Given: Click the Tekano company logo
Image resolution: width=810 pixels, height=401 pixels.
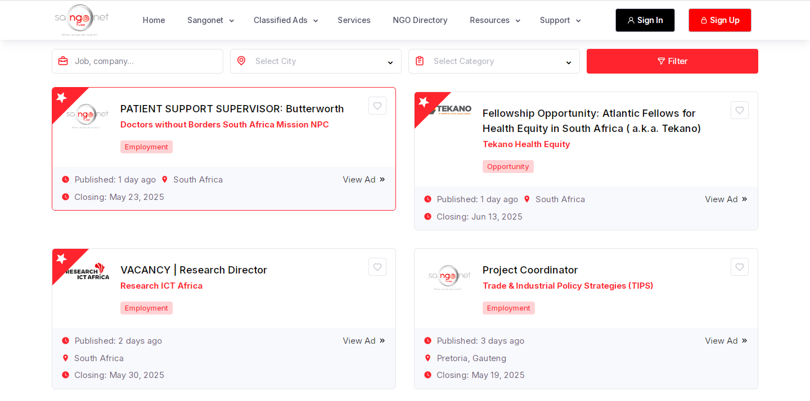Looking at the screenshot, I should 453,110.
